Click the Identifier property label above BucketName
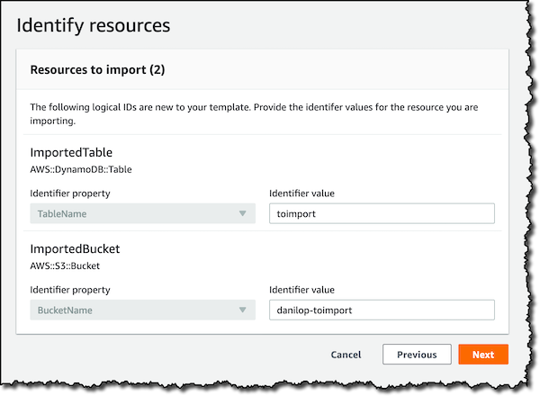This screenshot has height=396, width=540. 70,290
